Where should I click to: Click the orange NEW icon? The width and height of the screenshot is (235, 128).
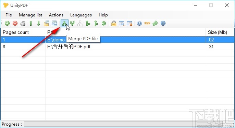pos(147,23)
